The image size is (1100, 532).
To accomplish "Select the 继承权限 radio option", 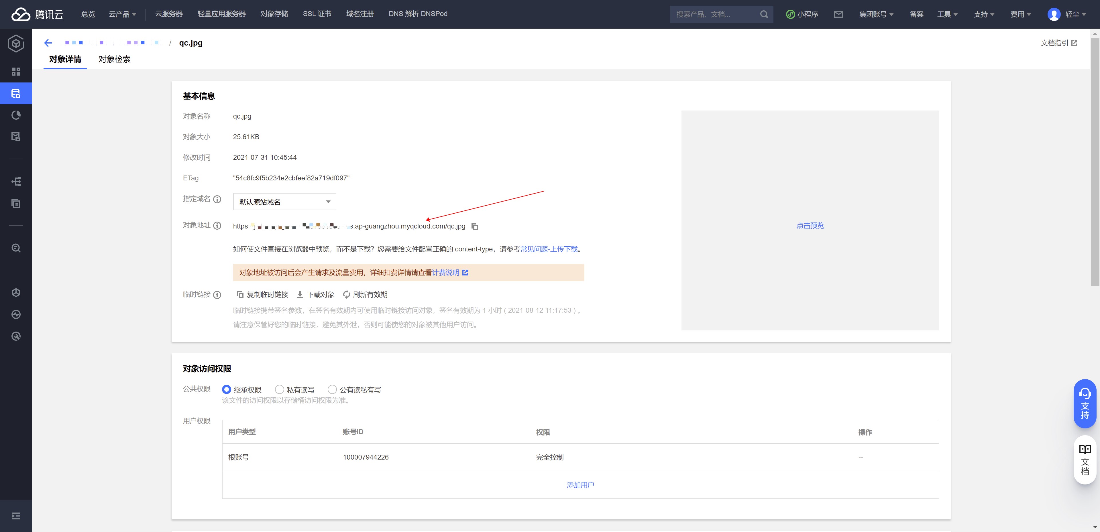I will 226,389.
